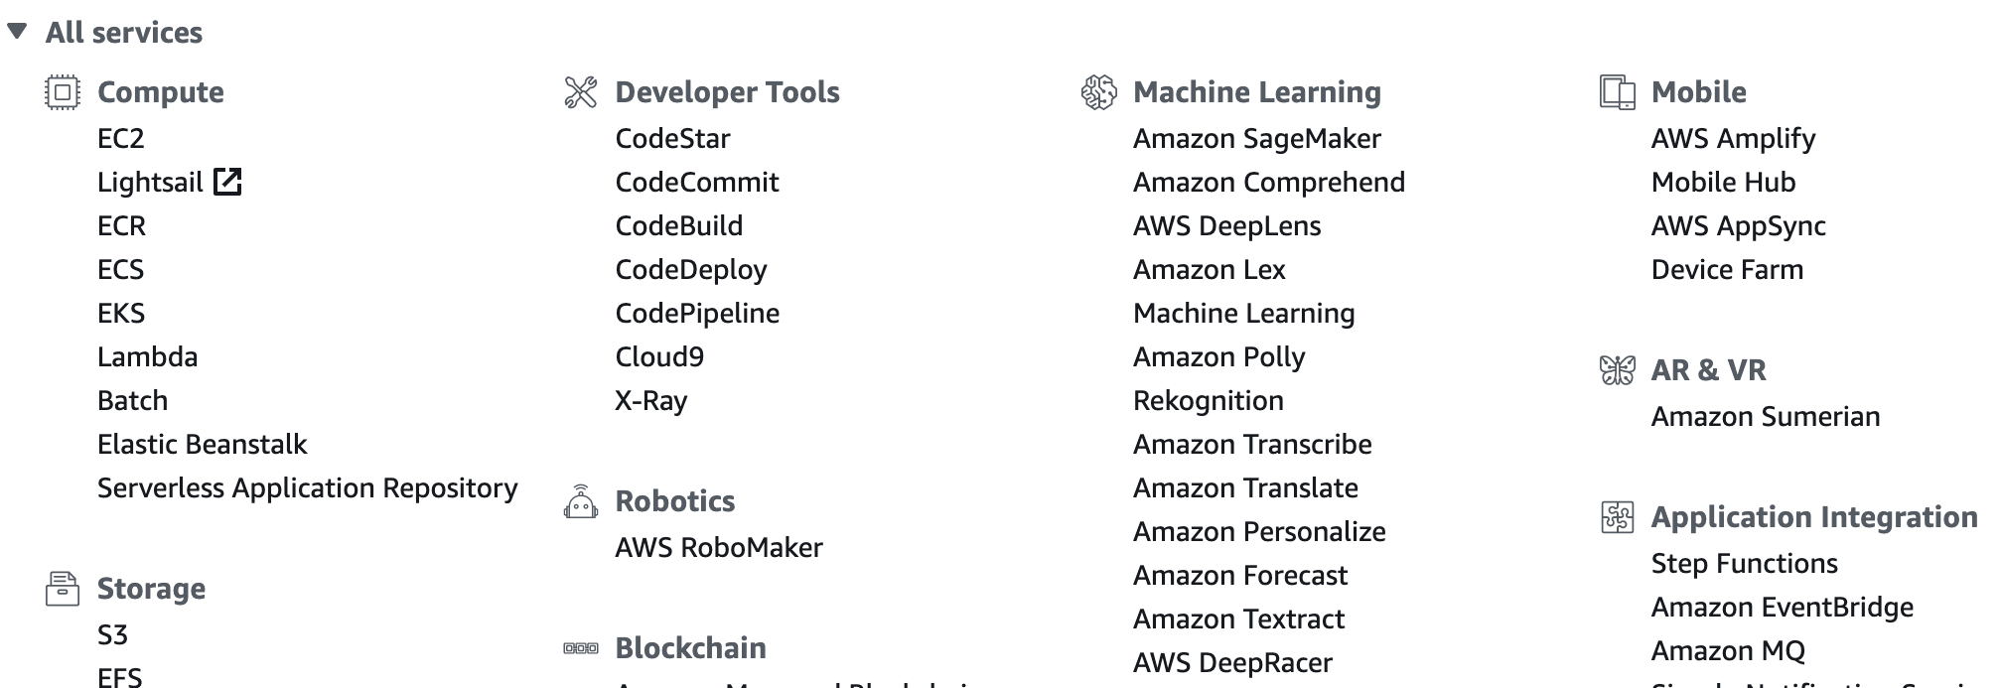Open the S3 storage service
This screenshot has height=688, width=2001.
pos(112,635)
